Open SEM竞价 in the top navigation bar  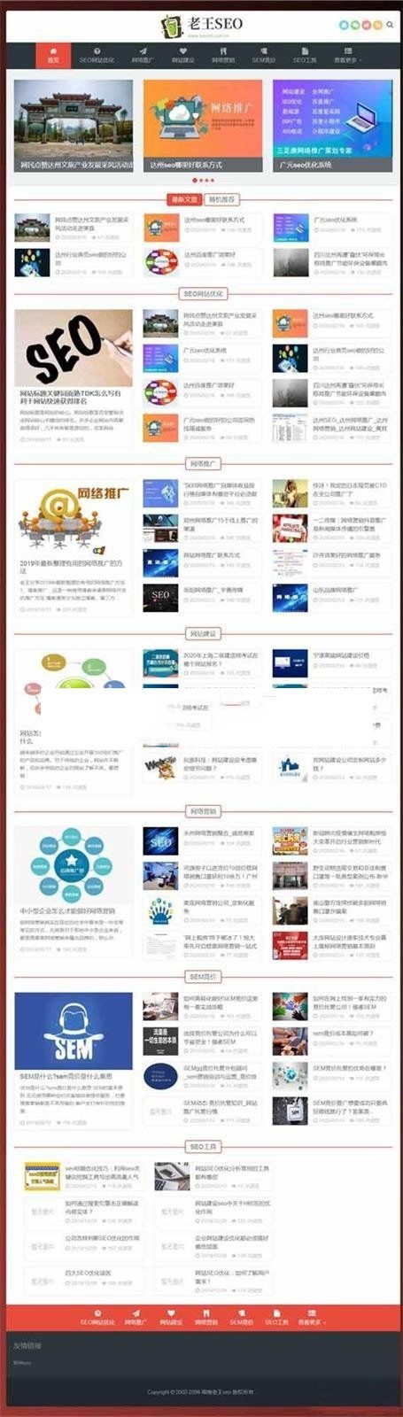pyautogui.click(x=264, y=56)
